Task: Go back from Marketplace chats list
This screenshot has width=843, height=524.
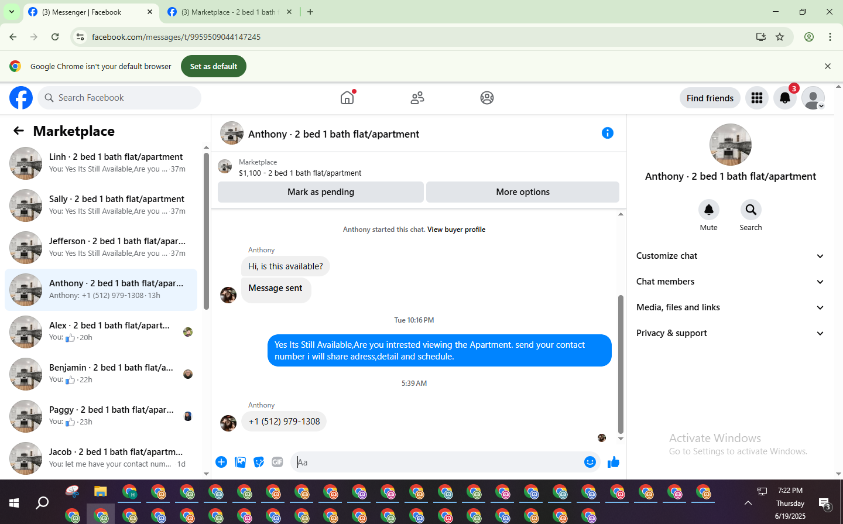Action: click(x=19, y=131)
